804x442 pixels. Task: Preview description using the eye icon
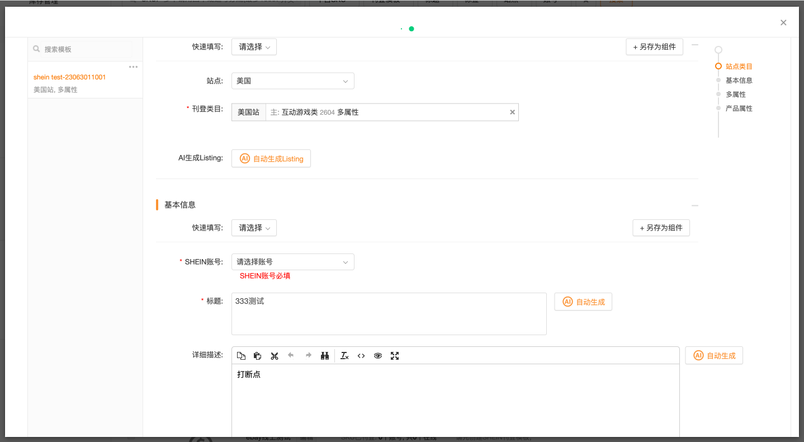[x=378, y=356]
